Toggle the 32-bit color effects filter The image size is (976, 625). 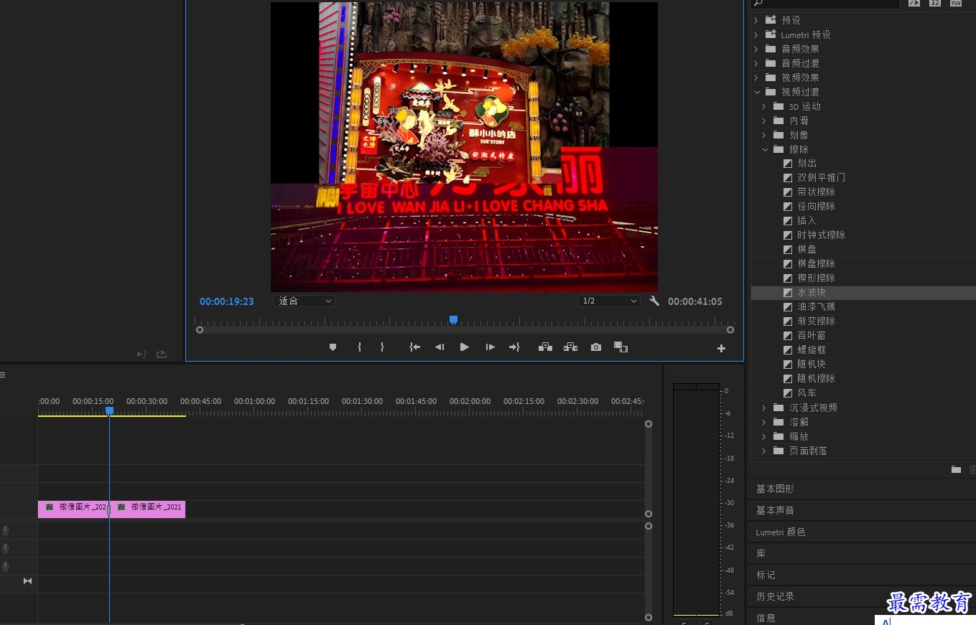pyautogui.click(x=934, y=3)
